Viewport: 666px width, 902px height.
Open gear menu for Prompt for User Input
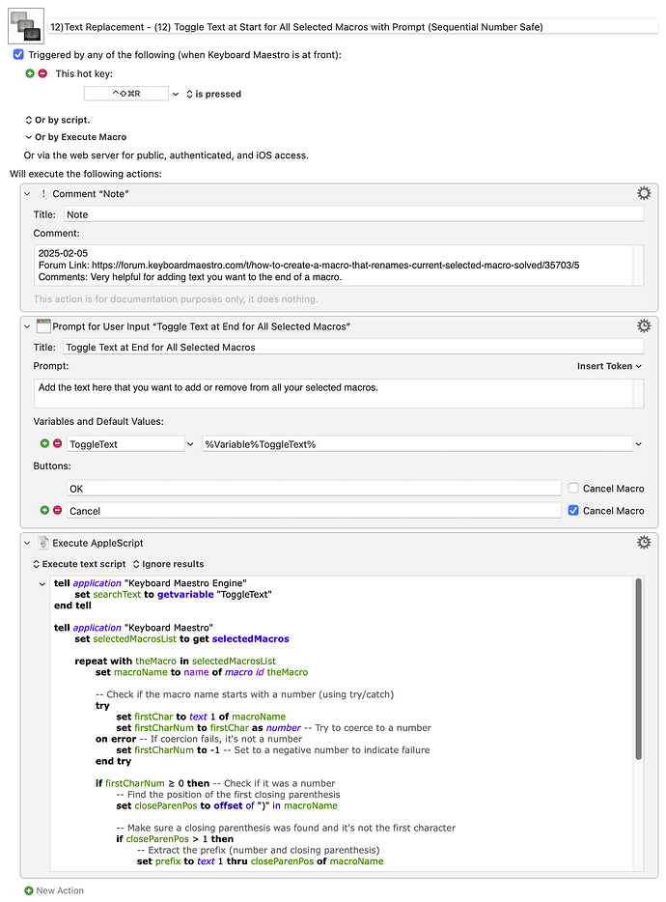click(x=644, y=326)
